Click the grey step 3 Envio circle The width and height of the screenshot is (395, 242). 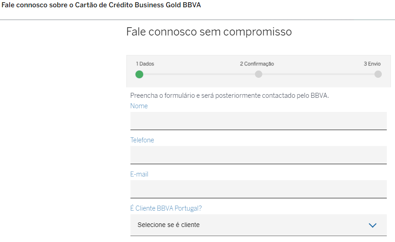[378, 74]
